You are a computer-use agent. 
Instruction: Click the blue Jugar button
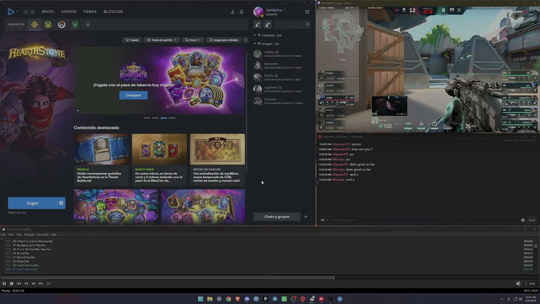32,203
